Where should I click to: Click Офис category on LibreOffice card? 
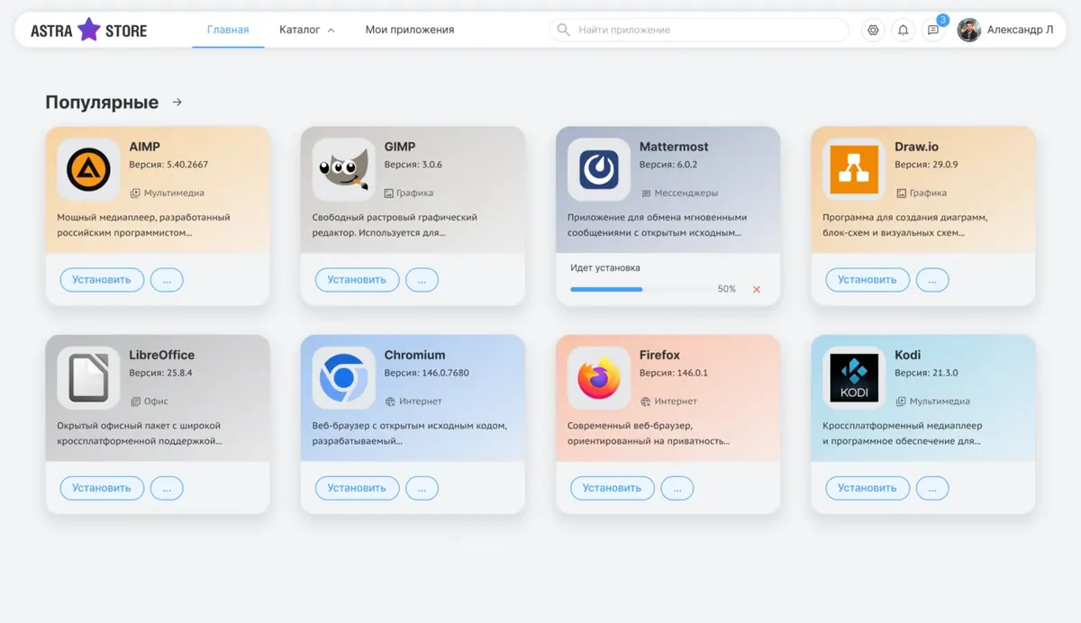(x=150, y=401)
